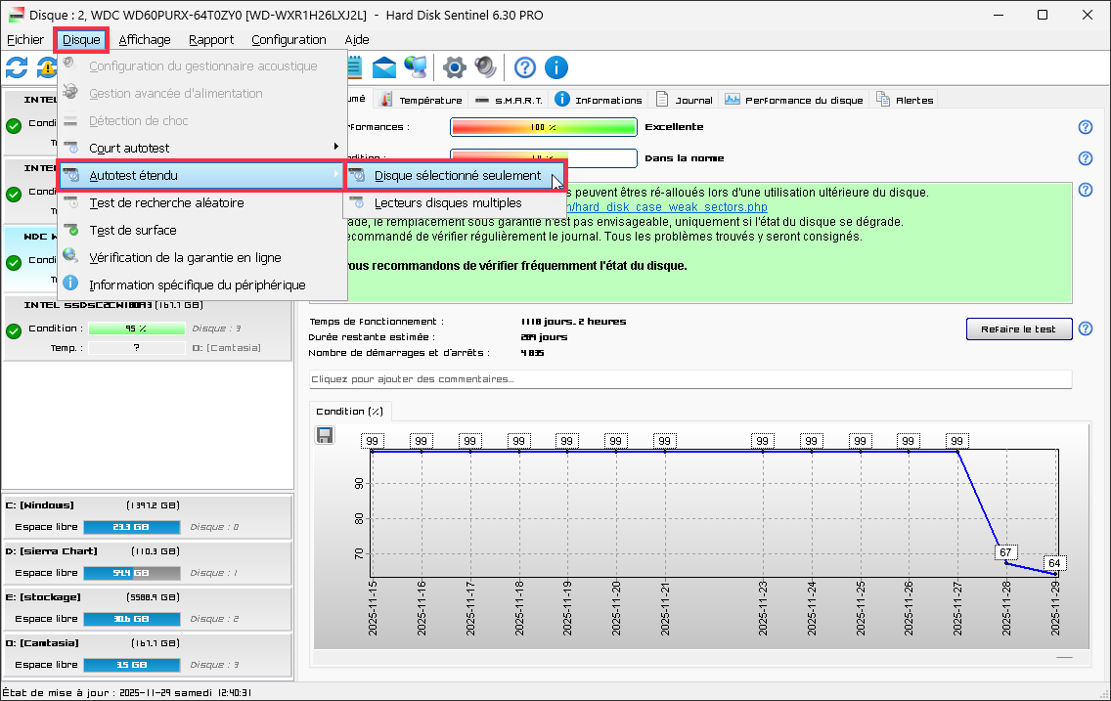Click the blue info icon in toolbar
This screenshot has width=1111, height=701.
click(555, 67)
